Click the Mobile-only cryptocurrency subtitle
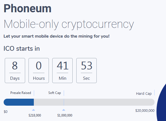 69,24
